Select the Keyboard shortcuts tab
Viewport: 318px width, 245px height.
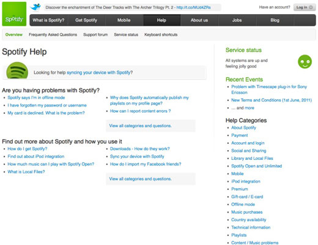pyautogui.click(x=161, y=35)
